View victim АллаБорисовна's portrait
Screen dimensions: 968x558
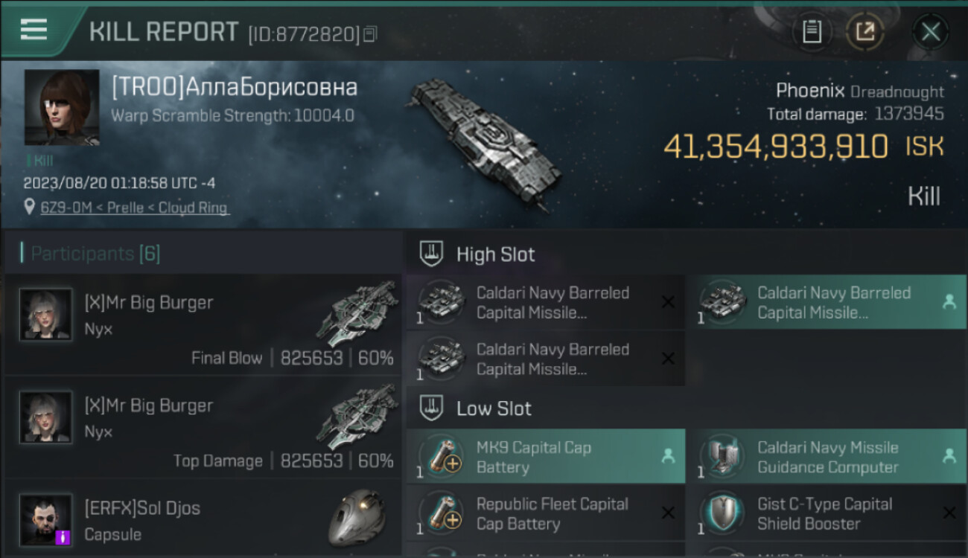[62, 107]
